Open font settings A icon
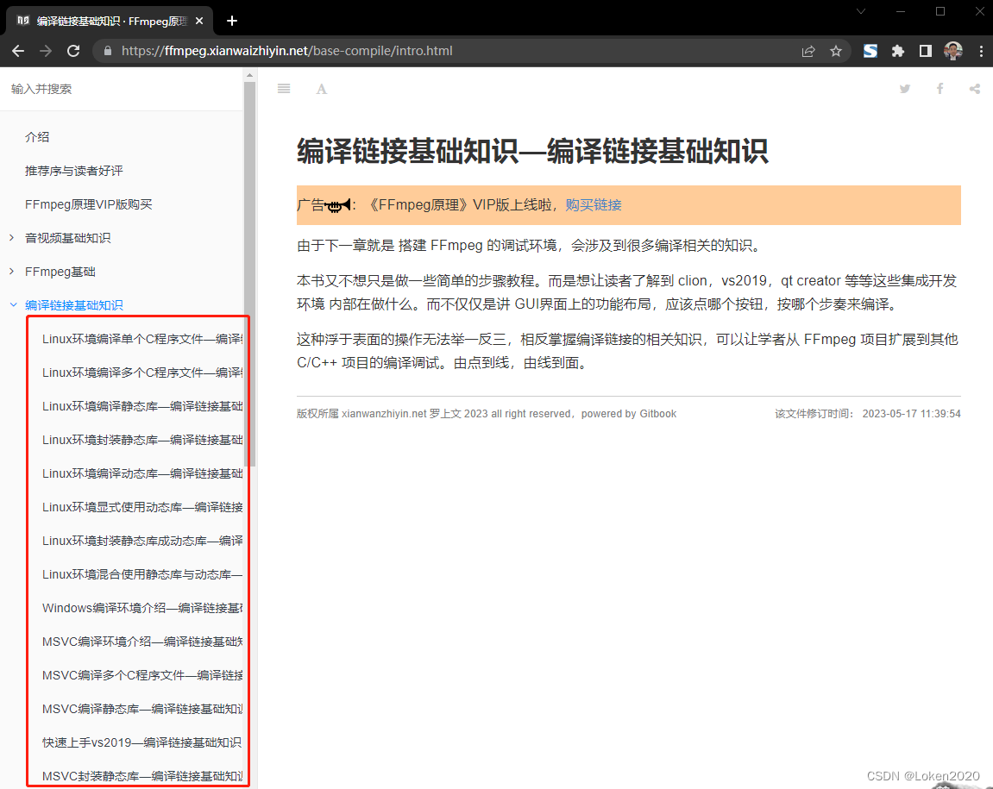Screen dimensions: 993x789 322,89
